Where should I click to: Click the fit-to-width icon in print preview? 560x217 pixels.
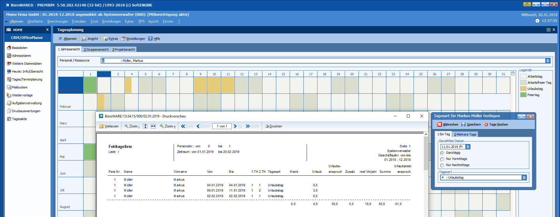pos(153,126)
